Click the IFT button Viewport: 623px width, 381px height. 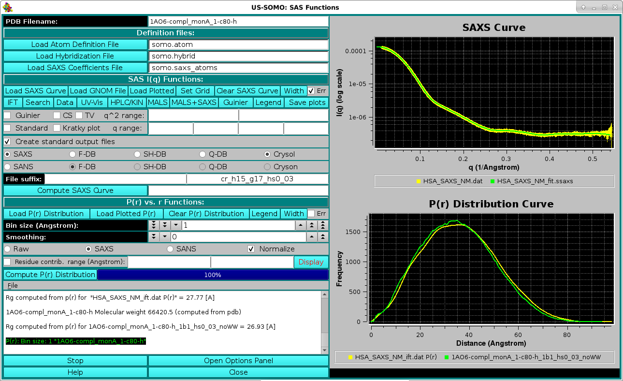pyautogui.click(x=13, y=103)
